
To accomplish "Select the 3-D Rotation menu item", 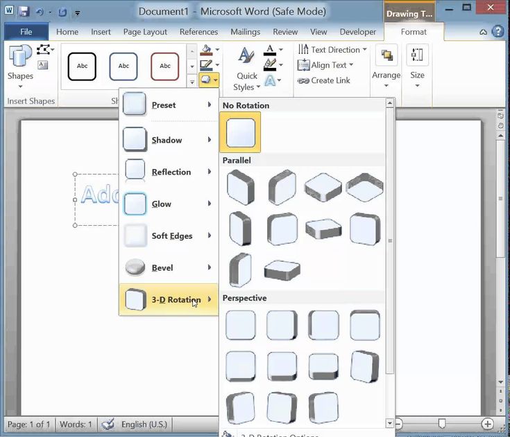I will 168,299.
